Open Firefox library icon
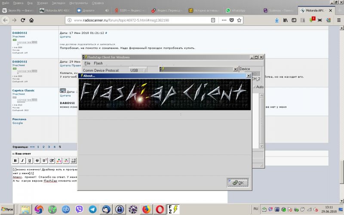The image size is (344, 215). pos(286,20)
